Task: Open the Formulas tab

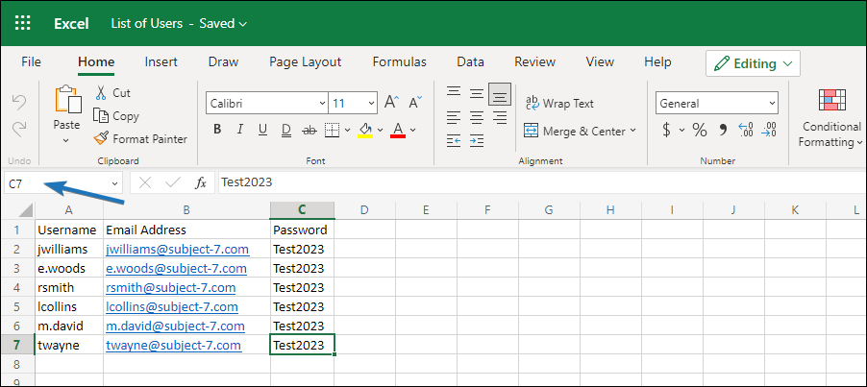Action: [399, 61]
